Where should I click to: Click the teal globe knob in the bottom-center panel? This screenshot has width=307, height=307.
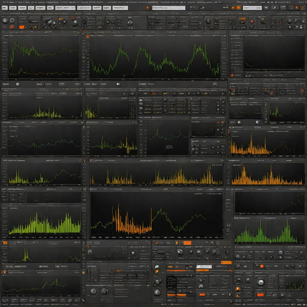click(x=157, y=267)
